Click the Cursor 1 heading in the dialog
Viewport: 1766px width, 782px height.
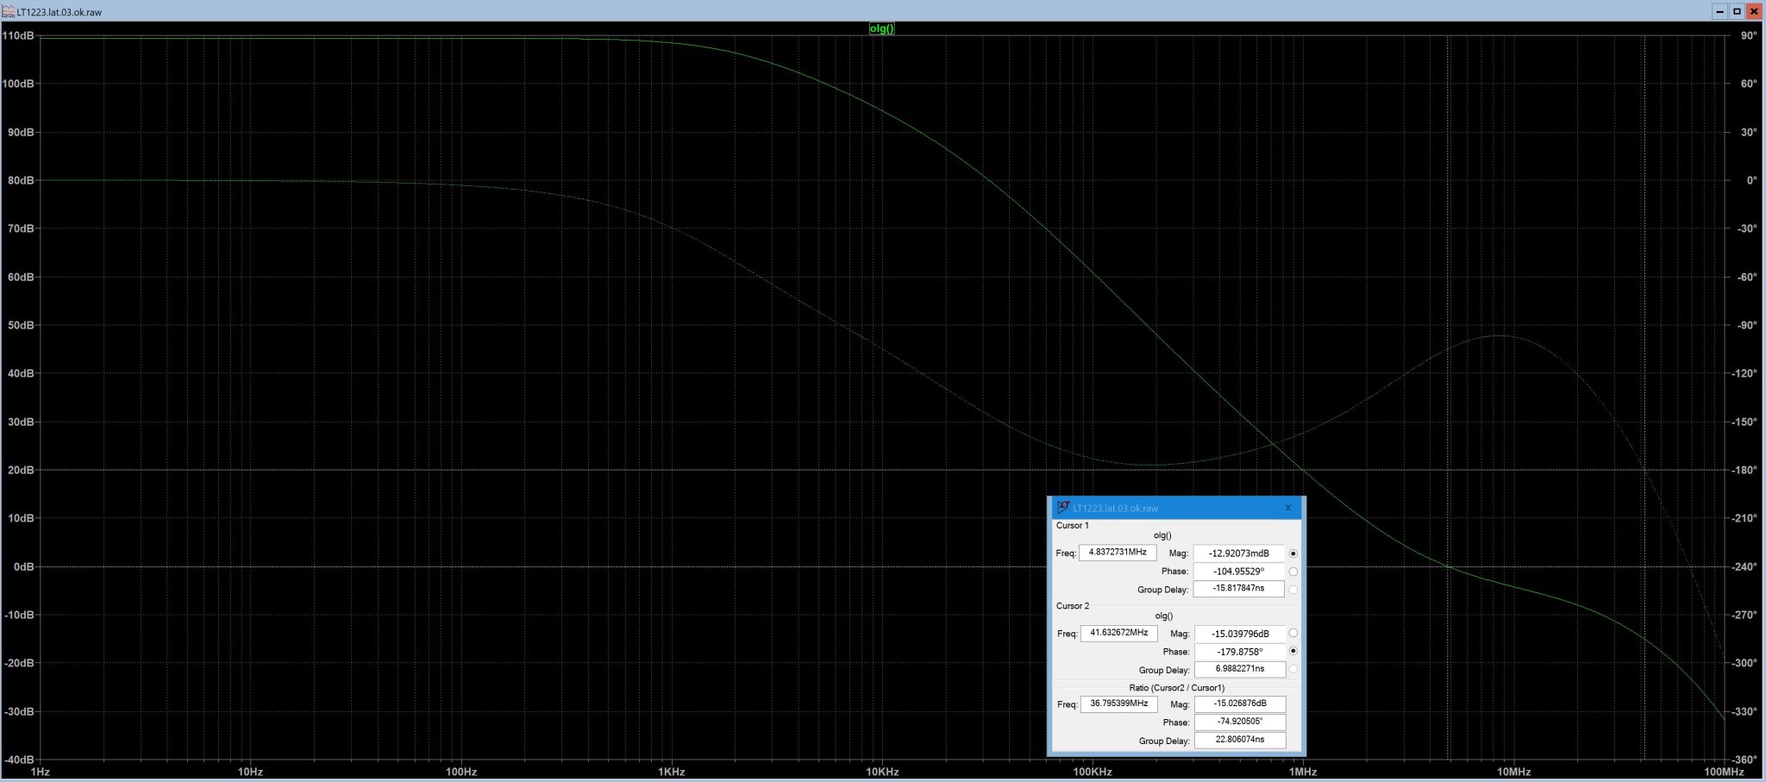(1072, 525)
